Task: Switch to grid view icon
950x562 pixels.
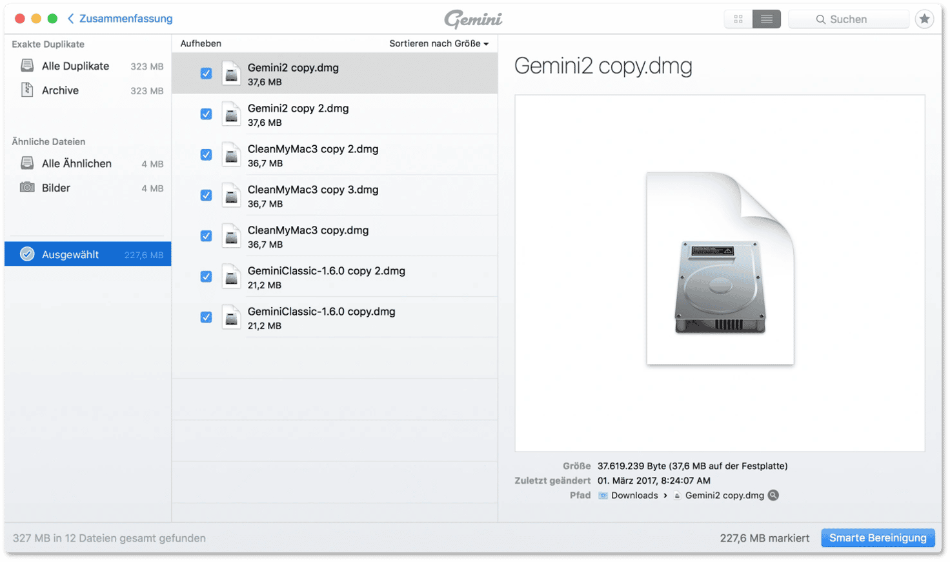Action: point(738,19)
